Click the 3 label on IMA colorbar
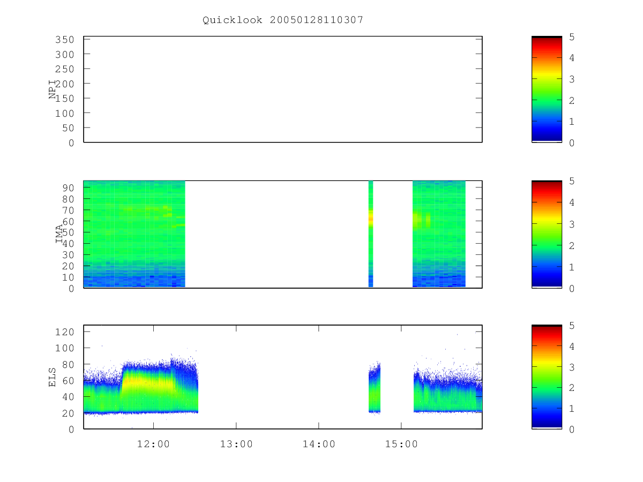This screenshot has height=482, width=643. click(572, 224)
